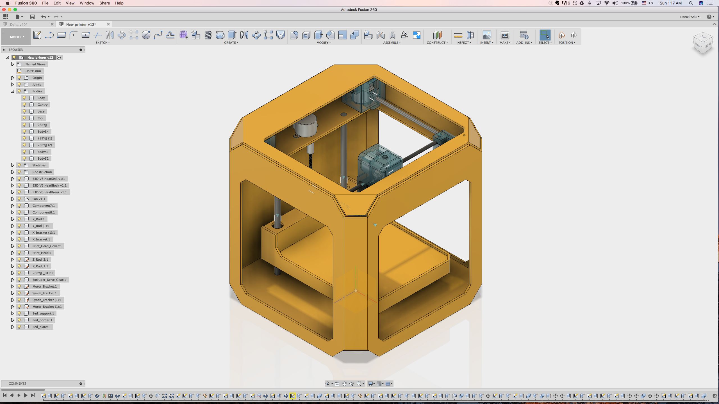The image size is (719, 404).
Task: Open the Scripts and Add-Ins icon
Action: coord(524,35)
